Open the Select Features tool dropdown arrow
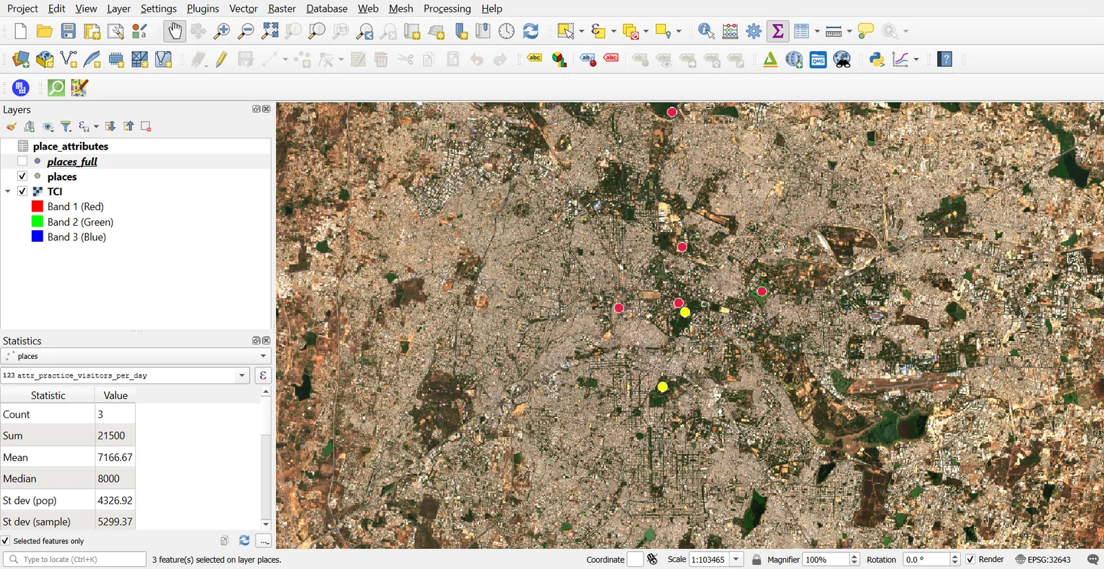Screen dimensions: 1104x569 [582, 31]
